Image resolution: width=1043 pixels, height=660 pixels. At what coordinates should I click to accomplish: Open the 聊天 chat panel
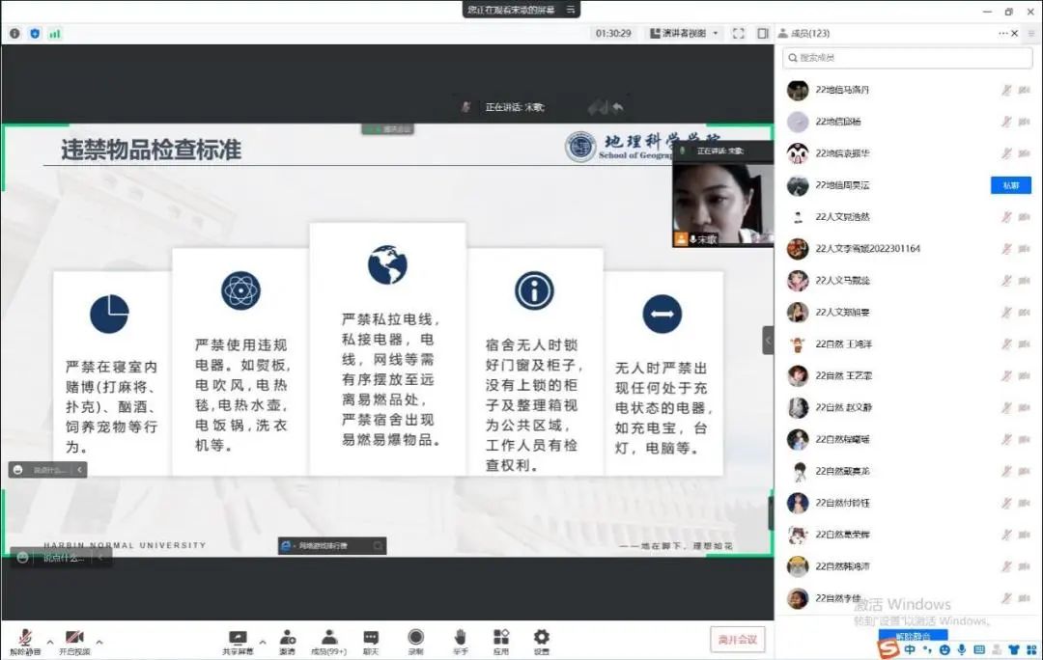click(371, 640)
